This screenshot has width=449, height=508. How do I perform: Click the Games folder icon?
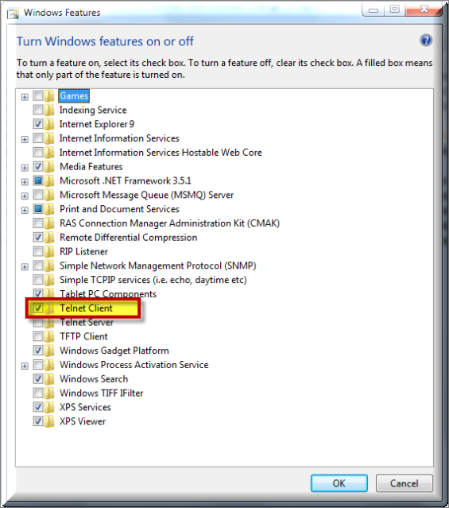point(49,96)
